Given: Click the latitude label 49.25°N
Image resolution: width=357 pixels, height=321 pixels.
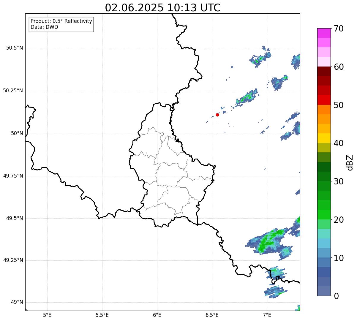Looking at the screenshot, I should [13, 260].
